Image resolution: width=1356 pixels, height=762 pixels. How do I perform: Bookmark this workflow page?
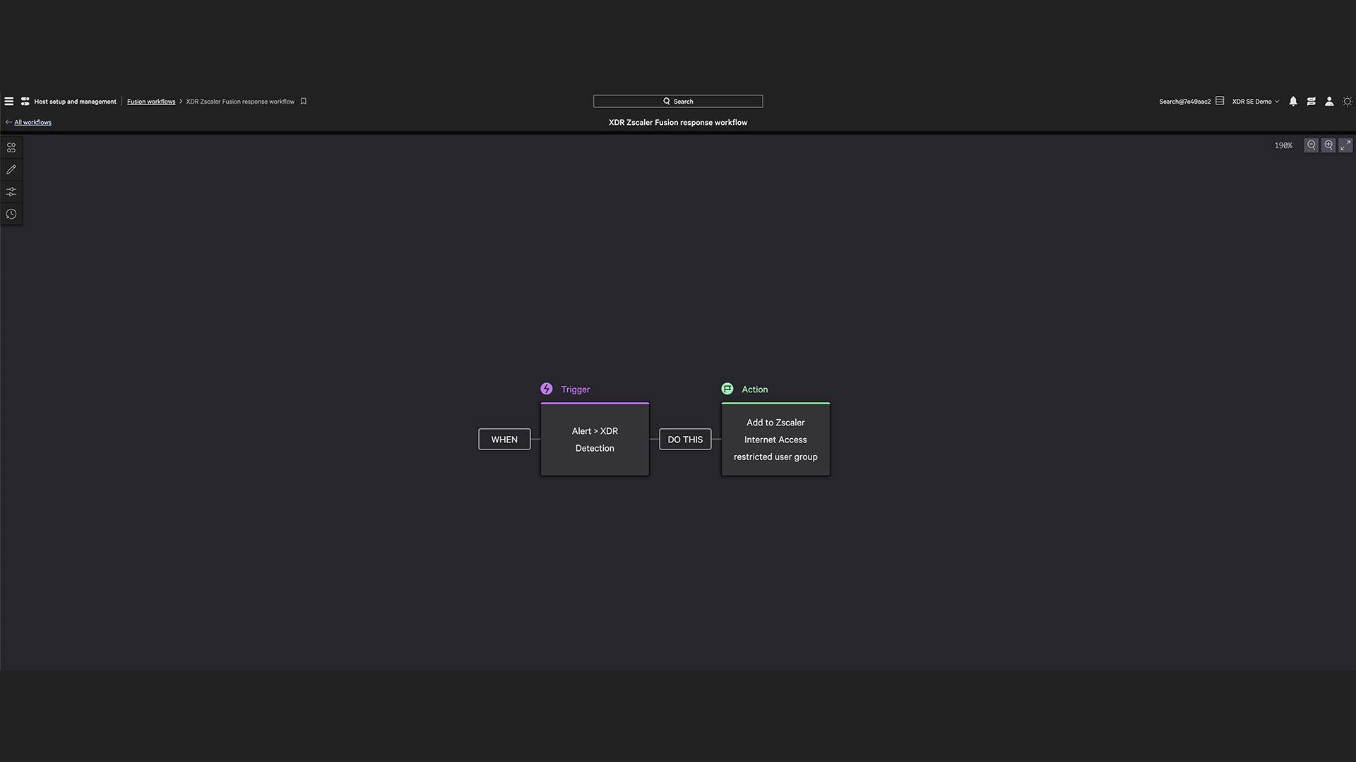(304, 102)
